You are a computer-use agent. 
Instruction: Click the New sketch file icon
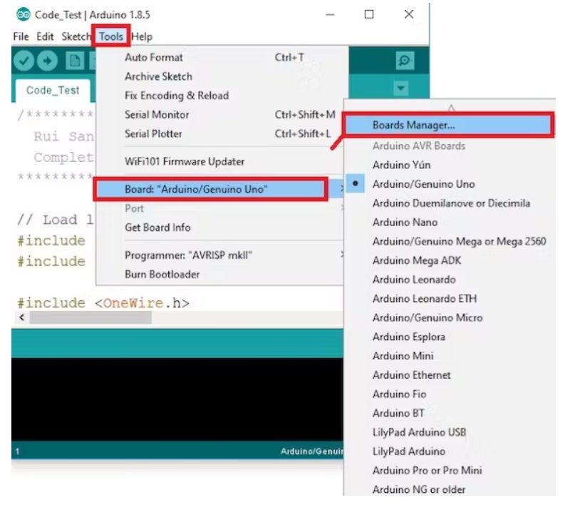click(75, 61)
